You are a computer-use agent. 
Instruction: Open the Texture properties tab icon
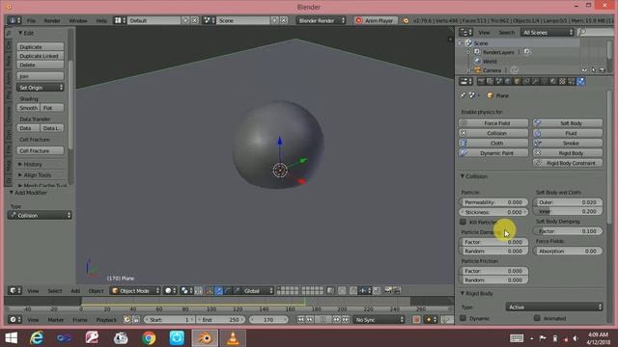pyautogui.click(x=562, y=81)
